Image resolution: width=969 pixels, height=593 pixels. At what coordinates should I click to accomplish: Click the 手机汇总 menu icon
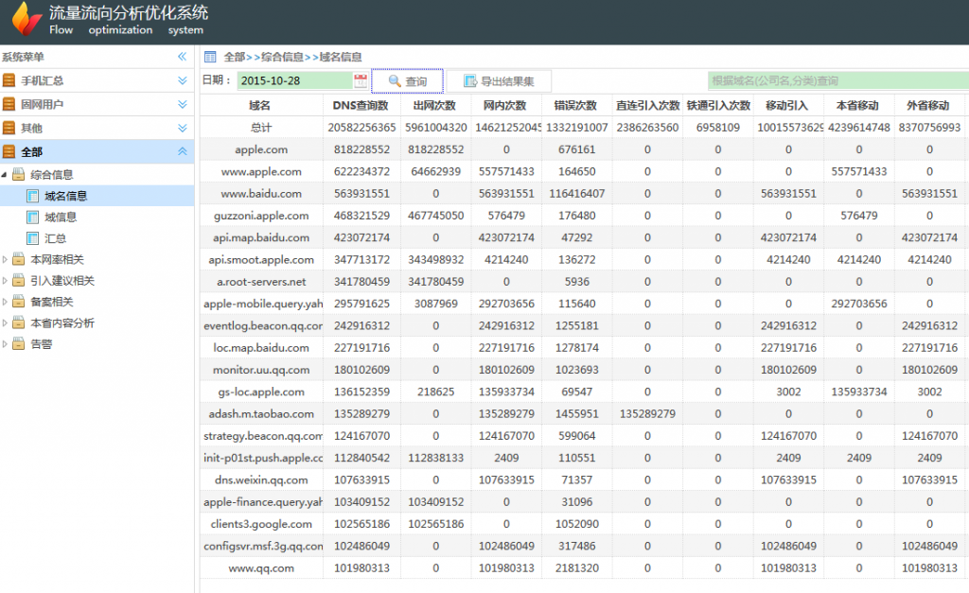[9, 80]
